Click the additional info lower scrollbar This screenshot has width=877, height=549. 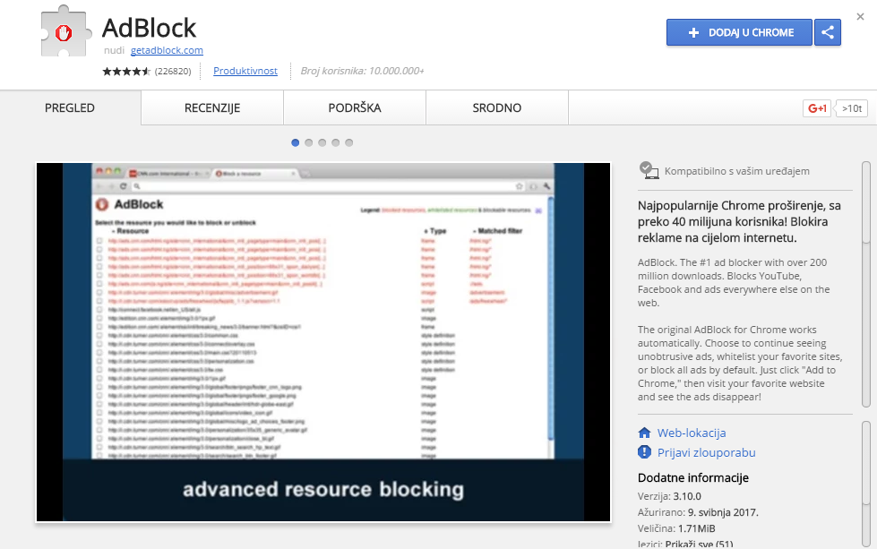[866, 485]
